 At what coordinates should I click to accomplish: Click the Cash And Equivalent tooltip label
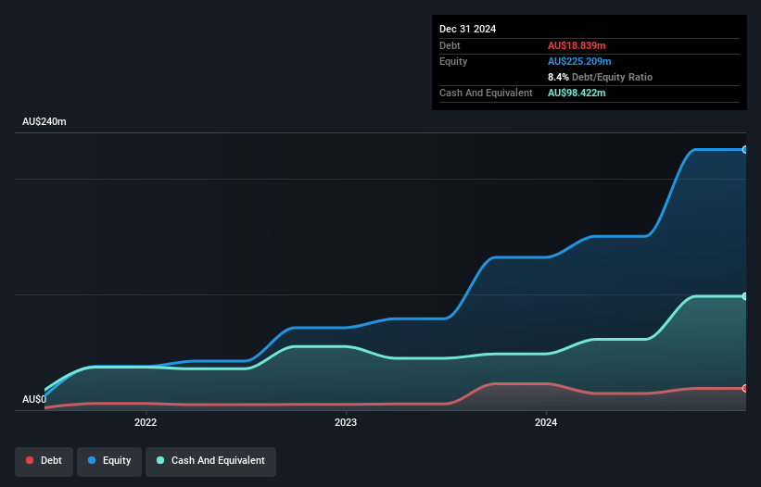coord(486,93)
